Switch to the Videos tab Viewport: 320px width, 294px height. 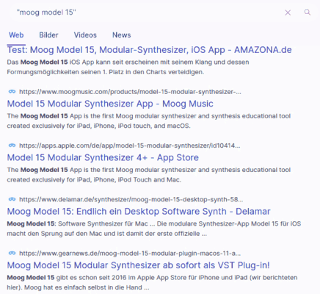[x=85, y=35]
